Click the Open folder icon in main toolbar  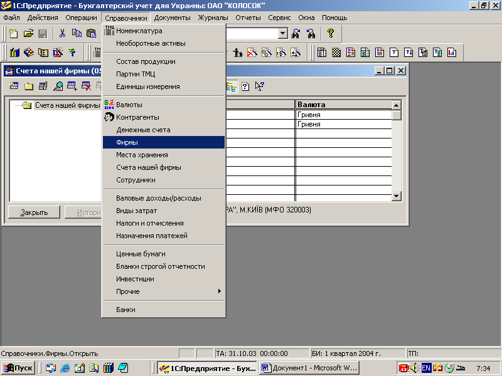(28, 33)
